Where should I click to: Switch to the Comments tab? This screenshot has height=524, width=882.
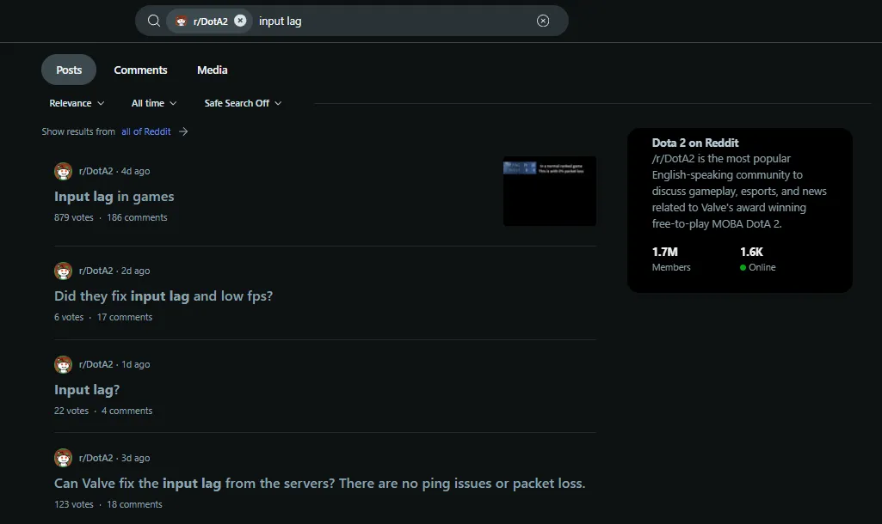coord(140,70)
